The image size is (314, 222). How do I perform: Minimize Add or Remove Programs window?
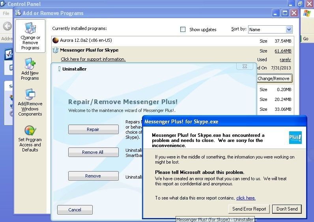(x=276, y=13)
